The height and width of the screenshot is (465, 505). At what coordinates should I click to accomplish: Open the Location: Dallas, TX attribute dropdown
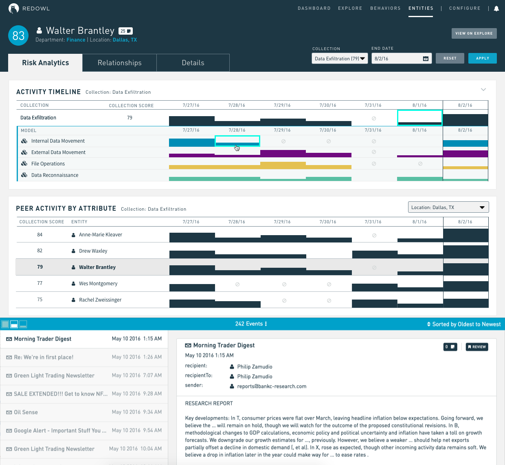(448, 207)
